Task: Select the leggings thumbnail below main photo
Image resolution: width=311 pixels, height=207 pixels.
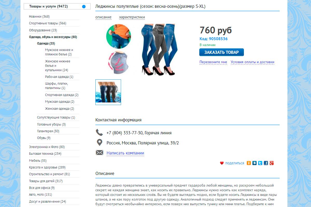Action: point(108,92)
